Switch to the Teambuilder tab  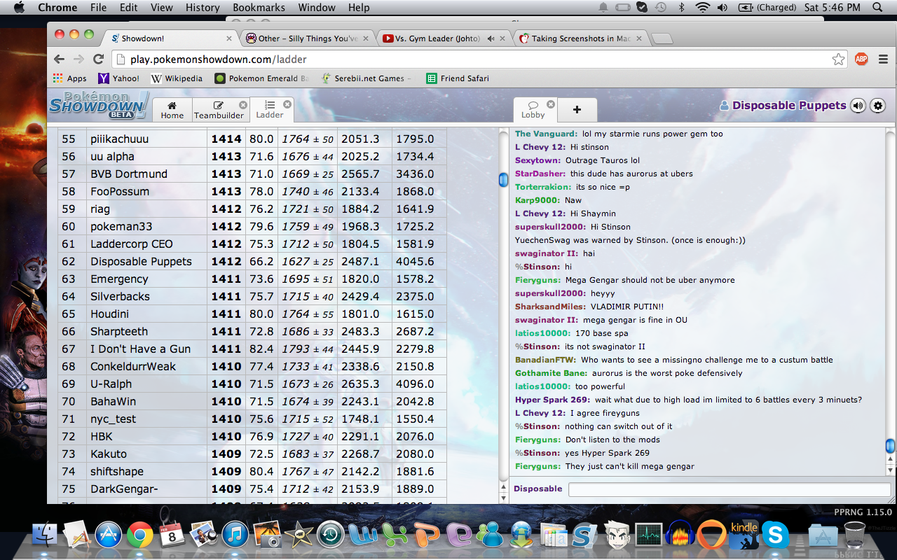click(x=219, y=110)
